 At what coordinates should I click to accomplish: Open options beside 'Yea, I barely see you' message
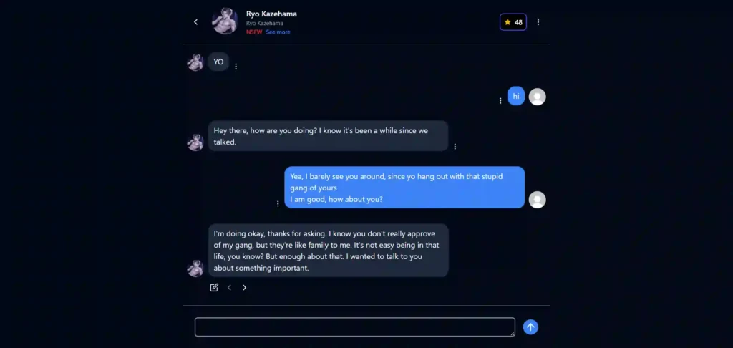coord(278,203)
